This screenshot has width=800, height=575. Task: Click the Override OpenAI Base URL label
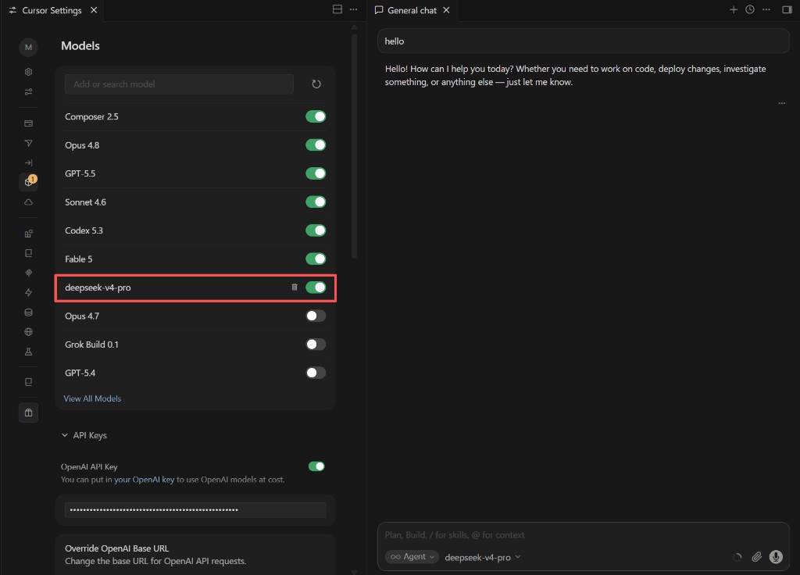coord(117,548)
